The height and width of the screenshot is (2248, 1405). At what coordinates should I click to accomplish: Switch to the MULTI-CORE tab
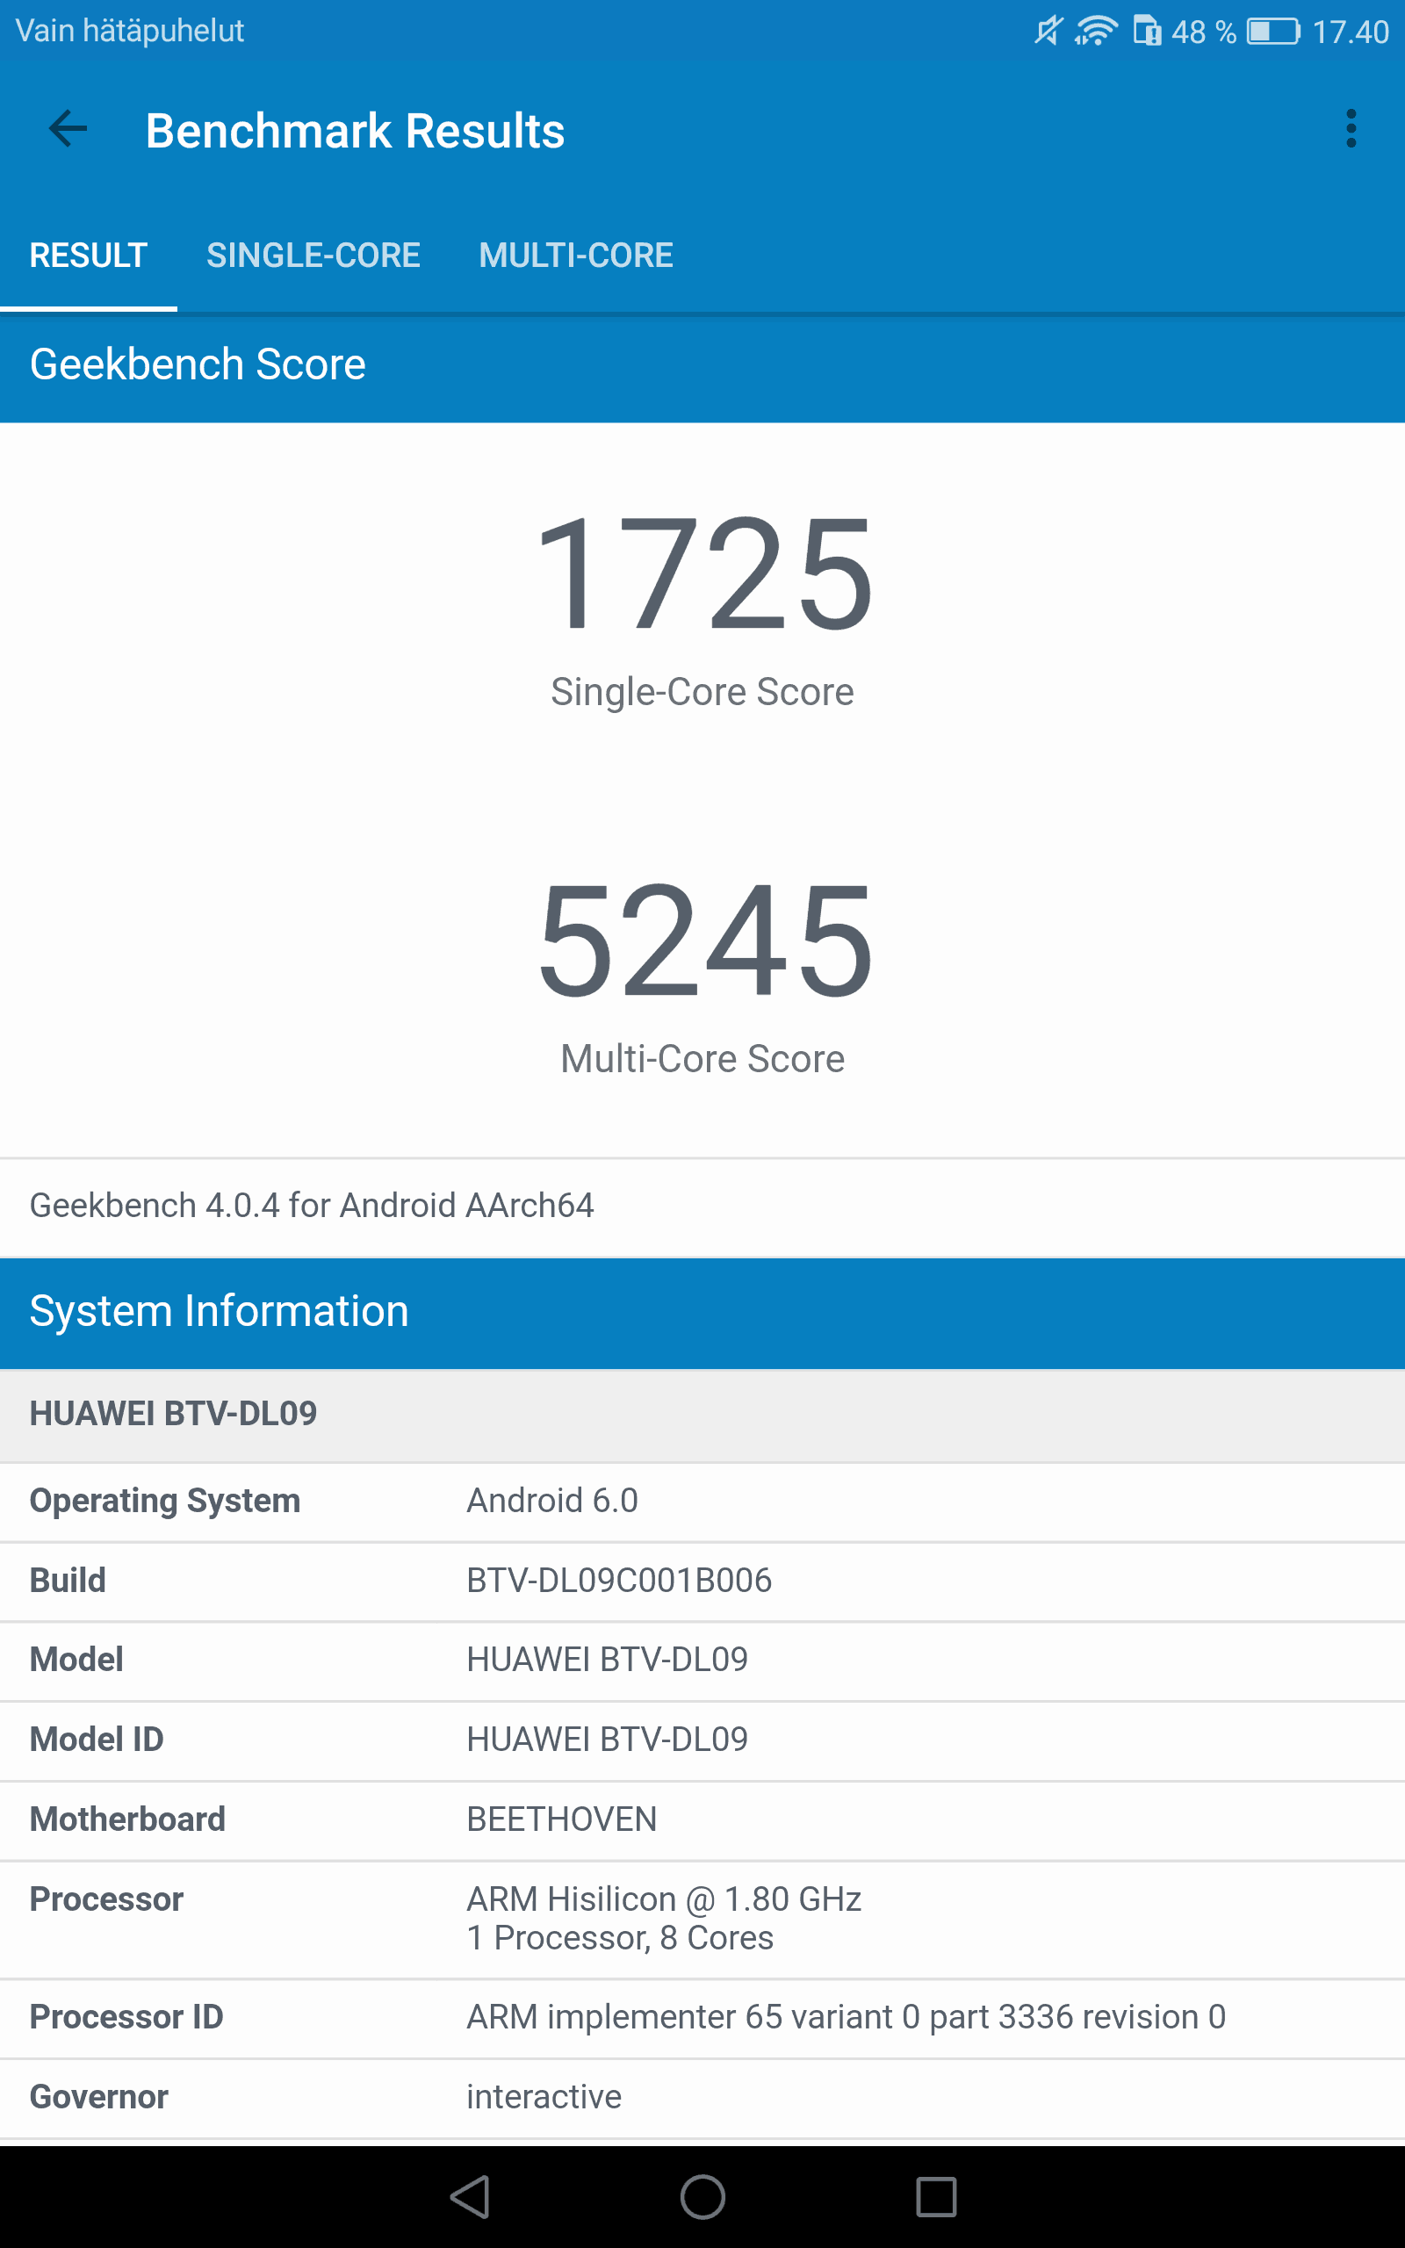pyautogui.click(x=575, y=256)
